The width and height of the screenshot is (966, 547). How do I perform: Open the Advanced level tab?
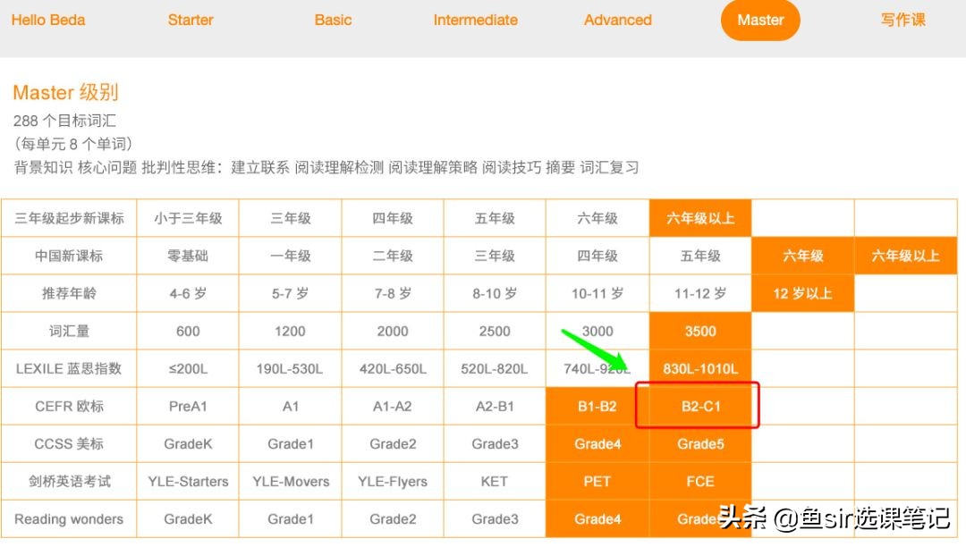[617, 21]
